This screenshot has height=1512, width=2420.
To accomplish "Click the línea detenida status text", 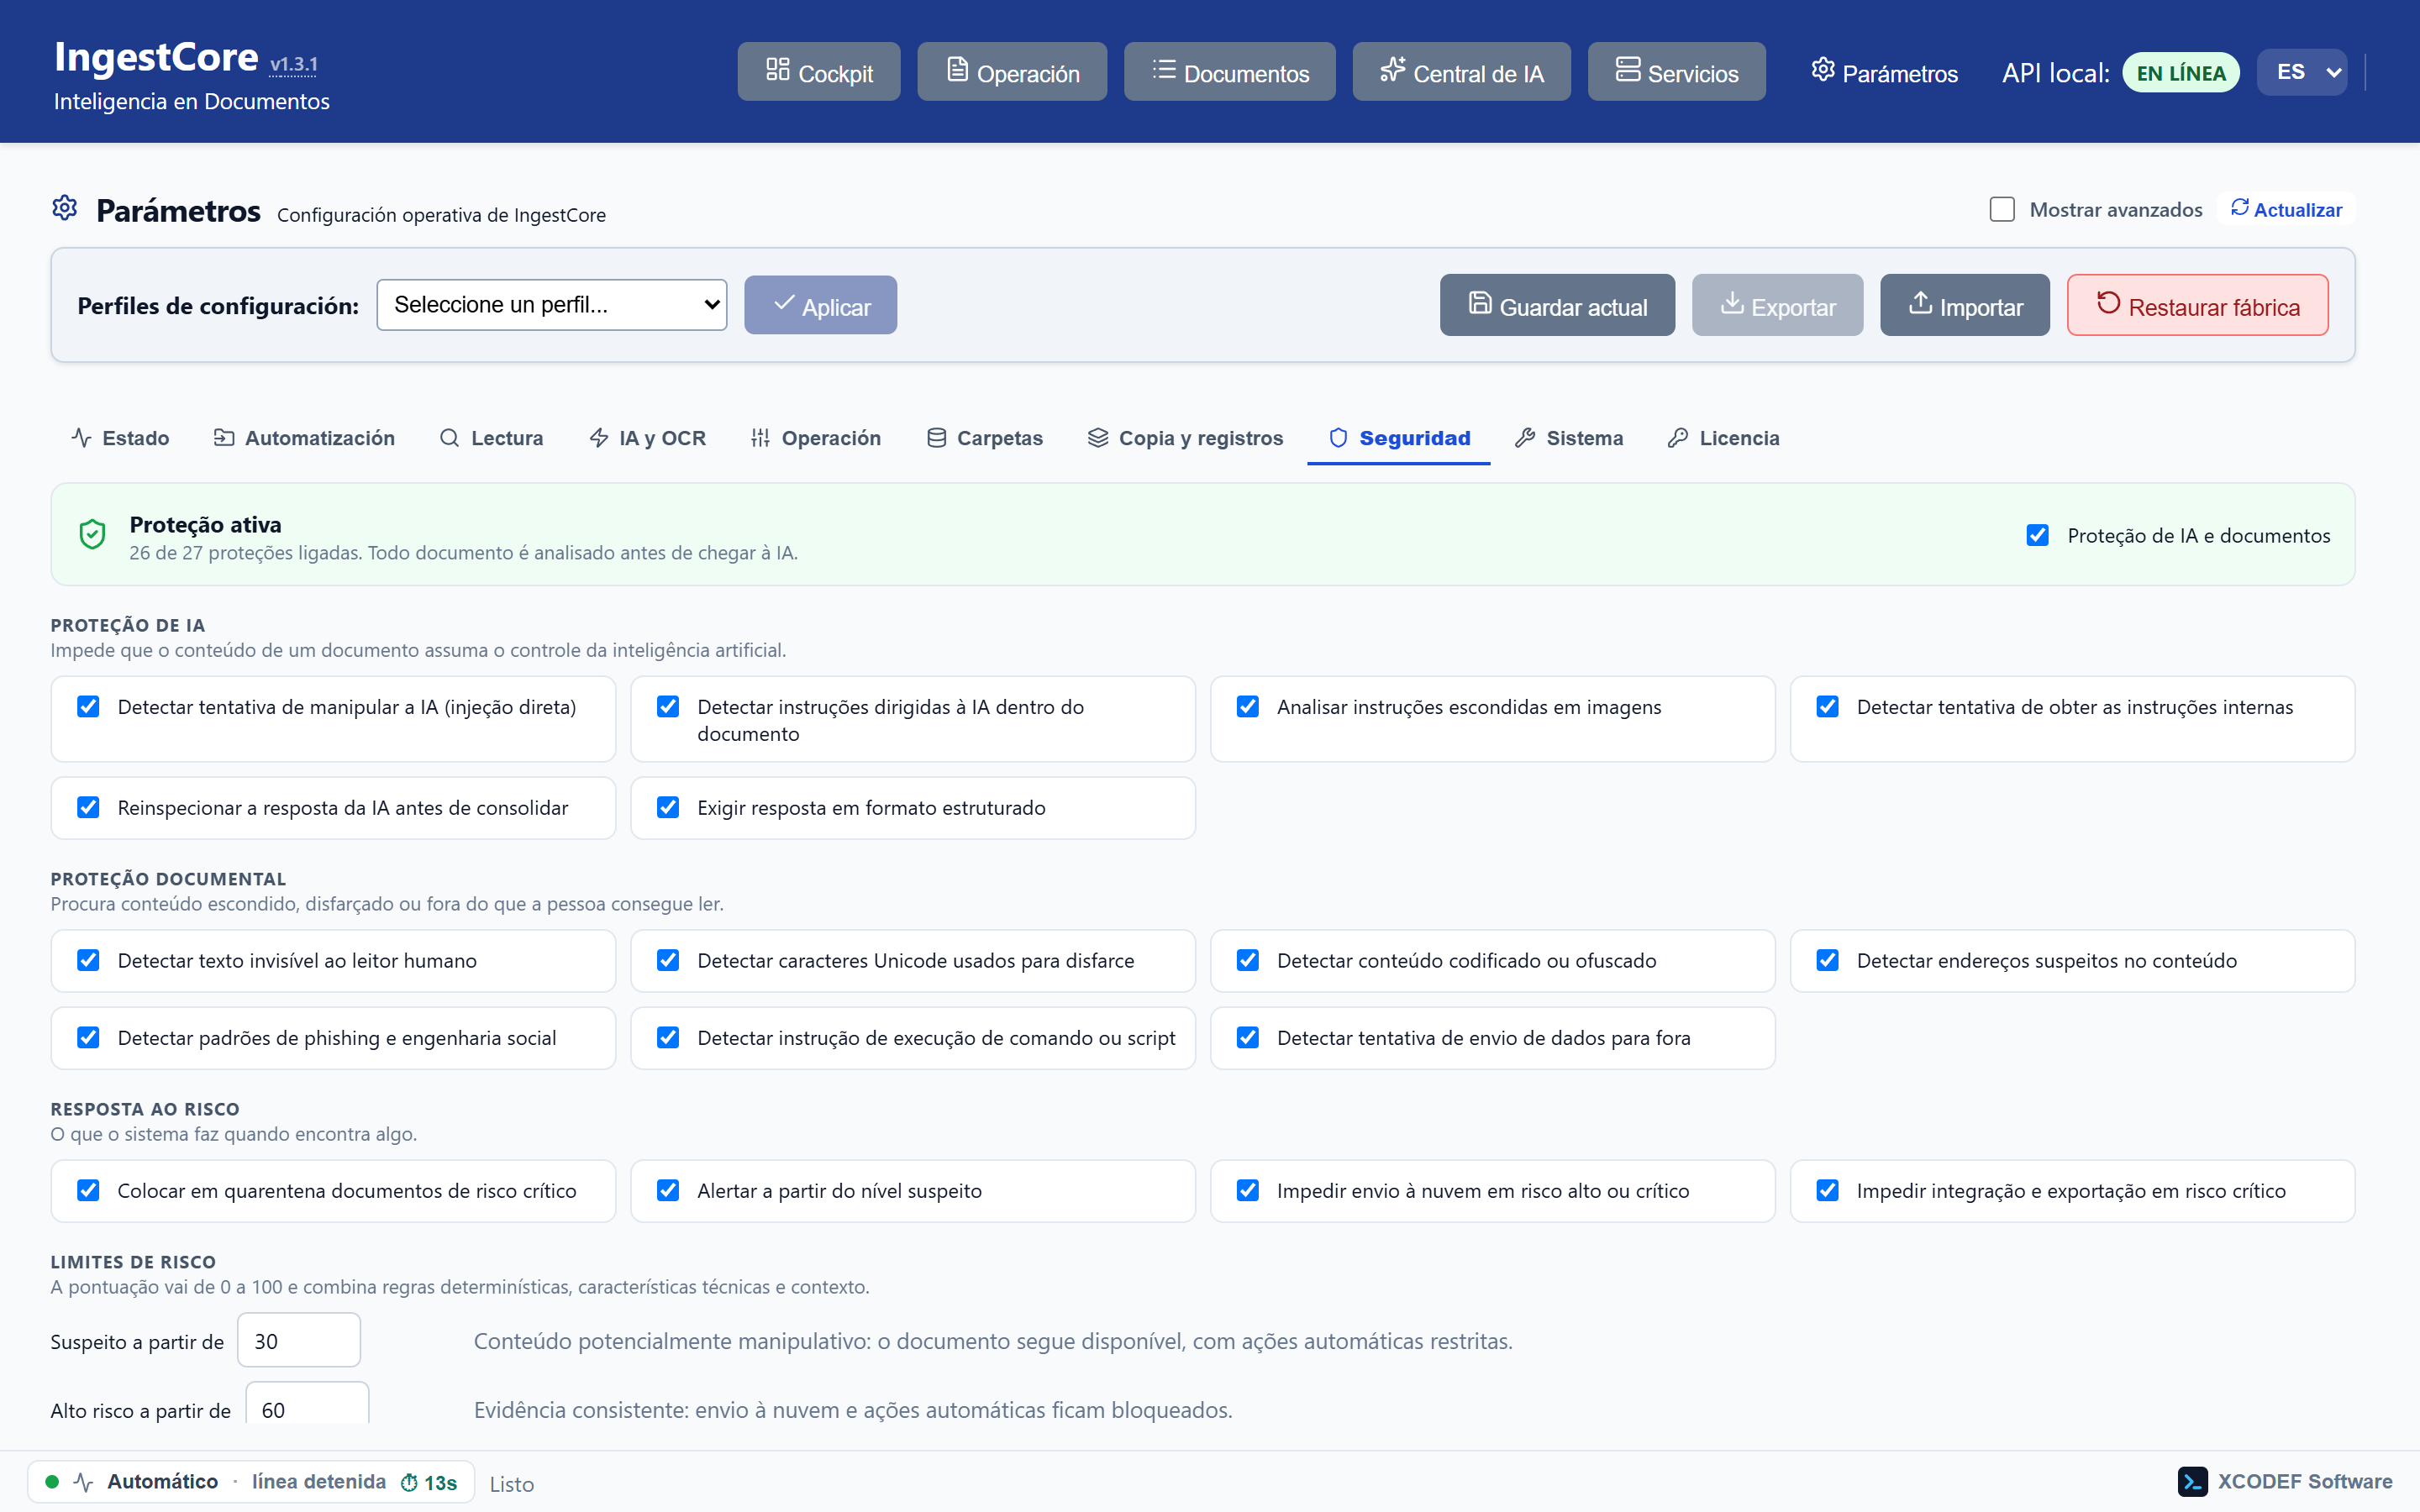I will pyautogui.click(x=319, y=1482).
